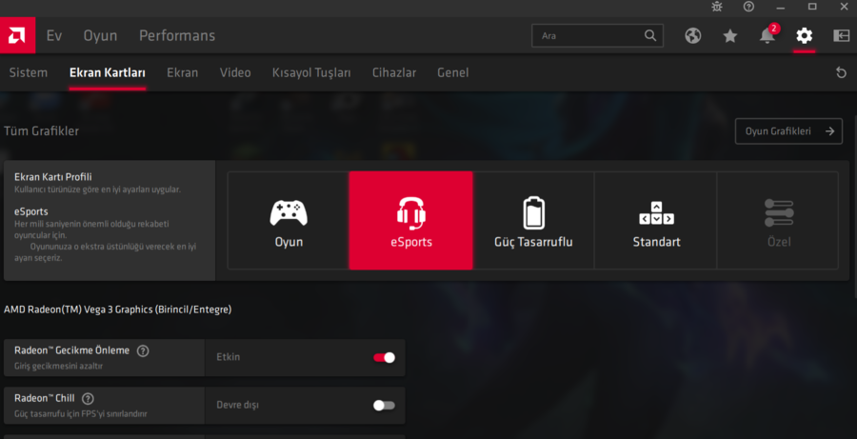
Task: Minimize the window
Action: click(x=781, y=7)
